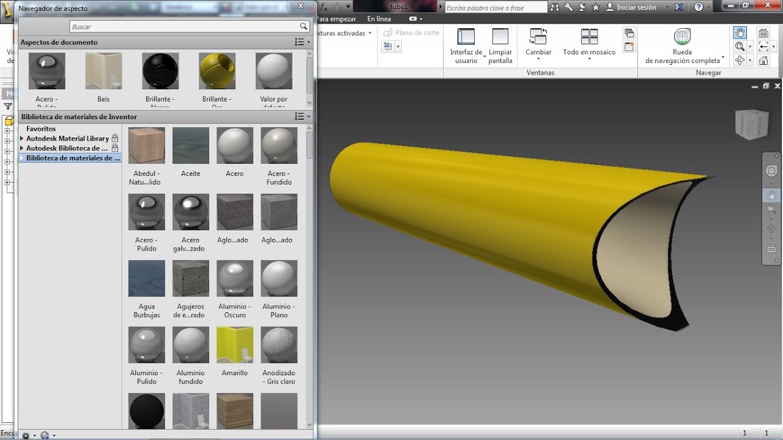783x440 pixels.
Task: Select the Brillante - Negro document appearance
Action: pyautogui.click(x=160, y=71)
